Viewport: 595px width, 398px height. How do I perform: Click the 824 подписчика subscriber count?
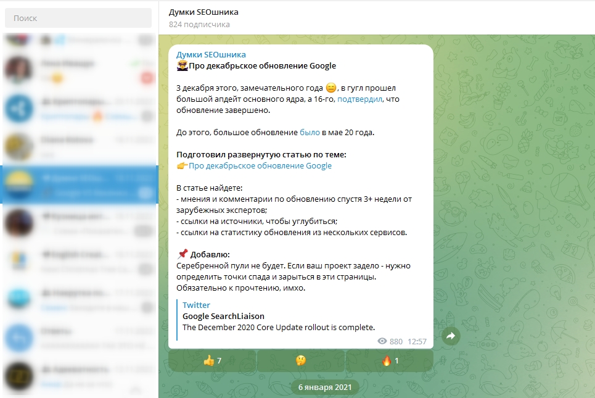(x=199, y=24)
